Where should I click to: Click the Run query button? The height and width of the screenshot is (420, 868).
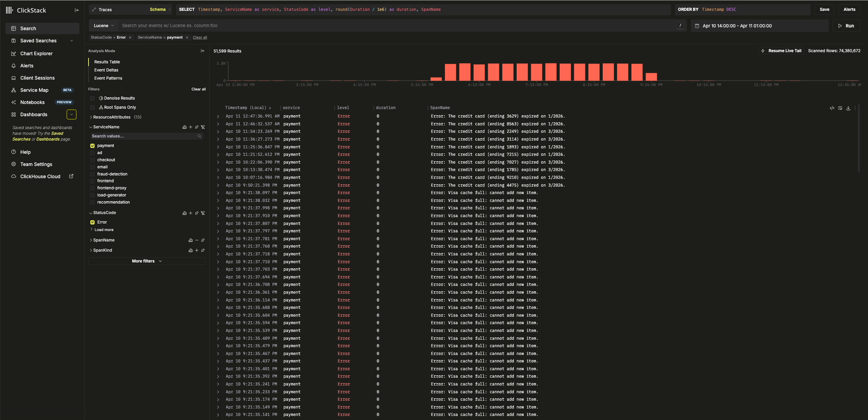pos(846,26)
